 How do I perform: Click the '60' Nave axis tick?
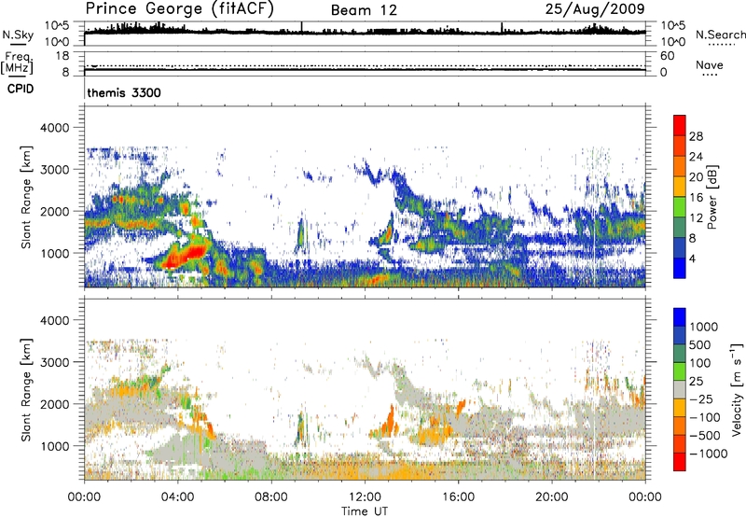point(667,56)
